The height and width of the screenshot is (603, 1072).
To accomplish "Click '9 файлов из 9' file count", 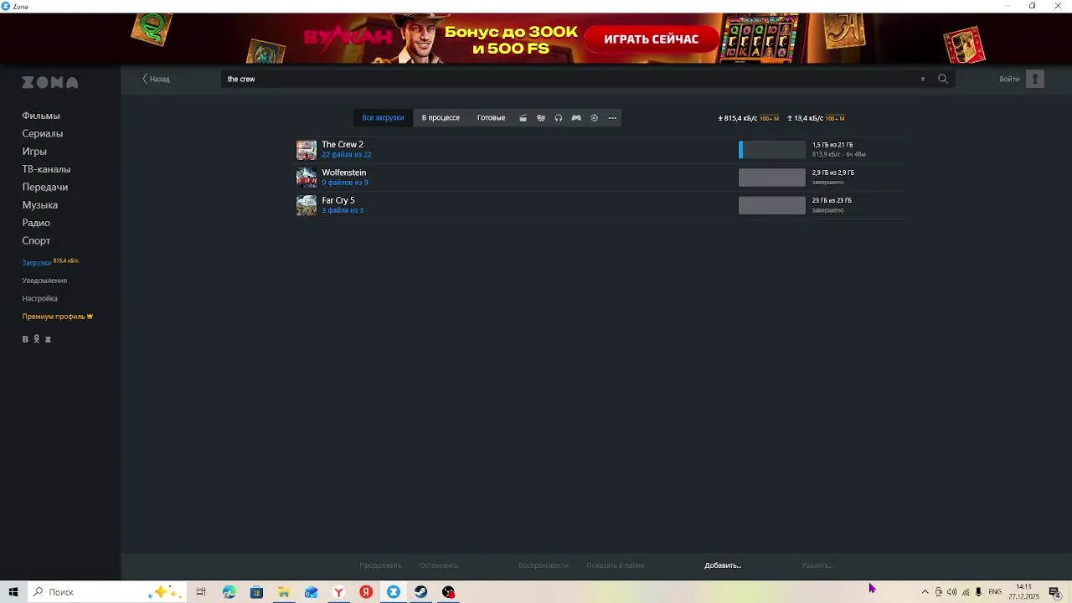I will pos(345,183).
